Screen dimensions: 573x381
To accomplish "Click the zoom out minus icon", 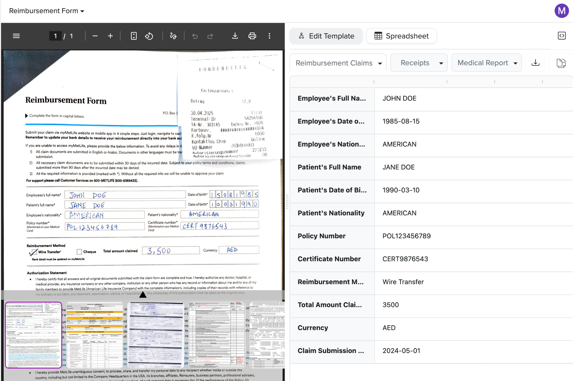I will click(95, 36).
